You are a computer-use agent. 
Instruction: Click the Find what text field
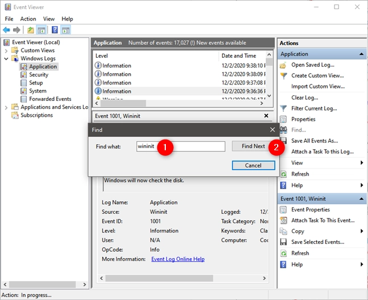click(181, 146)
